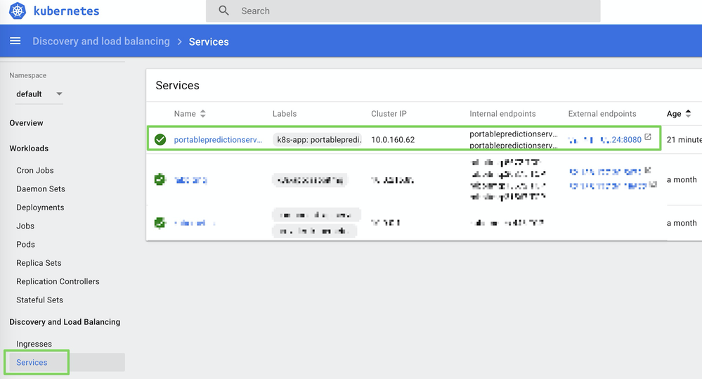Click the status icon of the third service
The height and width of the screenshot is (379, 702).
[x=160, y=223]
